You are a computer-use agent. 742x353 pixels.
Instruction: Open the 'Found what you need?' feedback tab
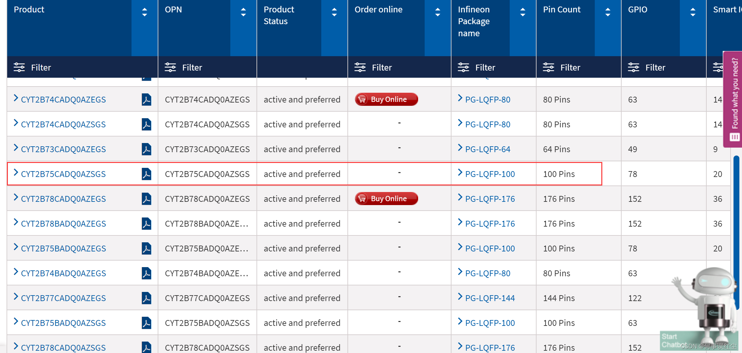[734, 98]
